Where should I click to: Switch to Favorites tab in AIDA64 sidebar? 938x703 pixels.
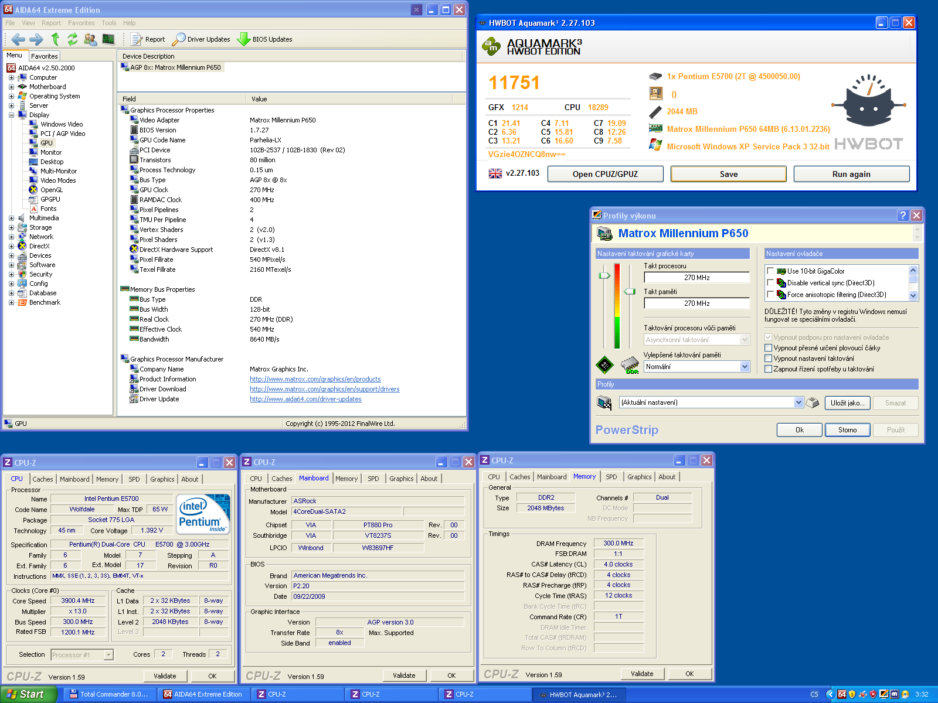click(x=44, y=56)
